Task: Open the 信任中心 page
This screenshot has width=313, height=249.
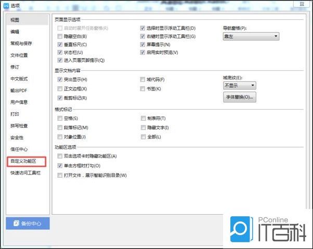Action: click(28, 149)
